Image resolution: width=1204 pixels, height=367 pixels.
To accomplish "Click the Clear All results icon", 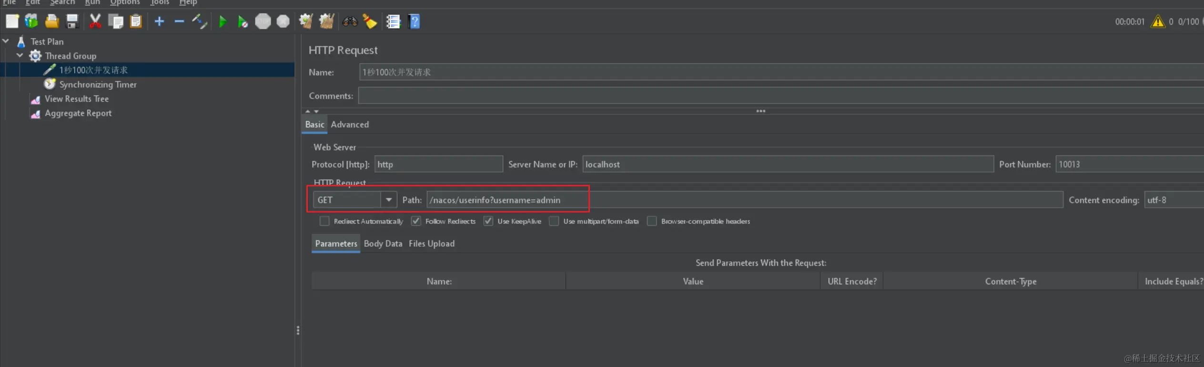I will (x=326, y=21).
